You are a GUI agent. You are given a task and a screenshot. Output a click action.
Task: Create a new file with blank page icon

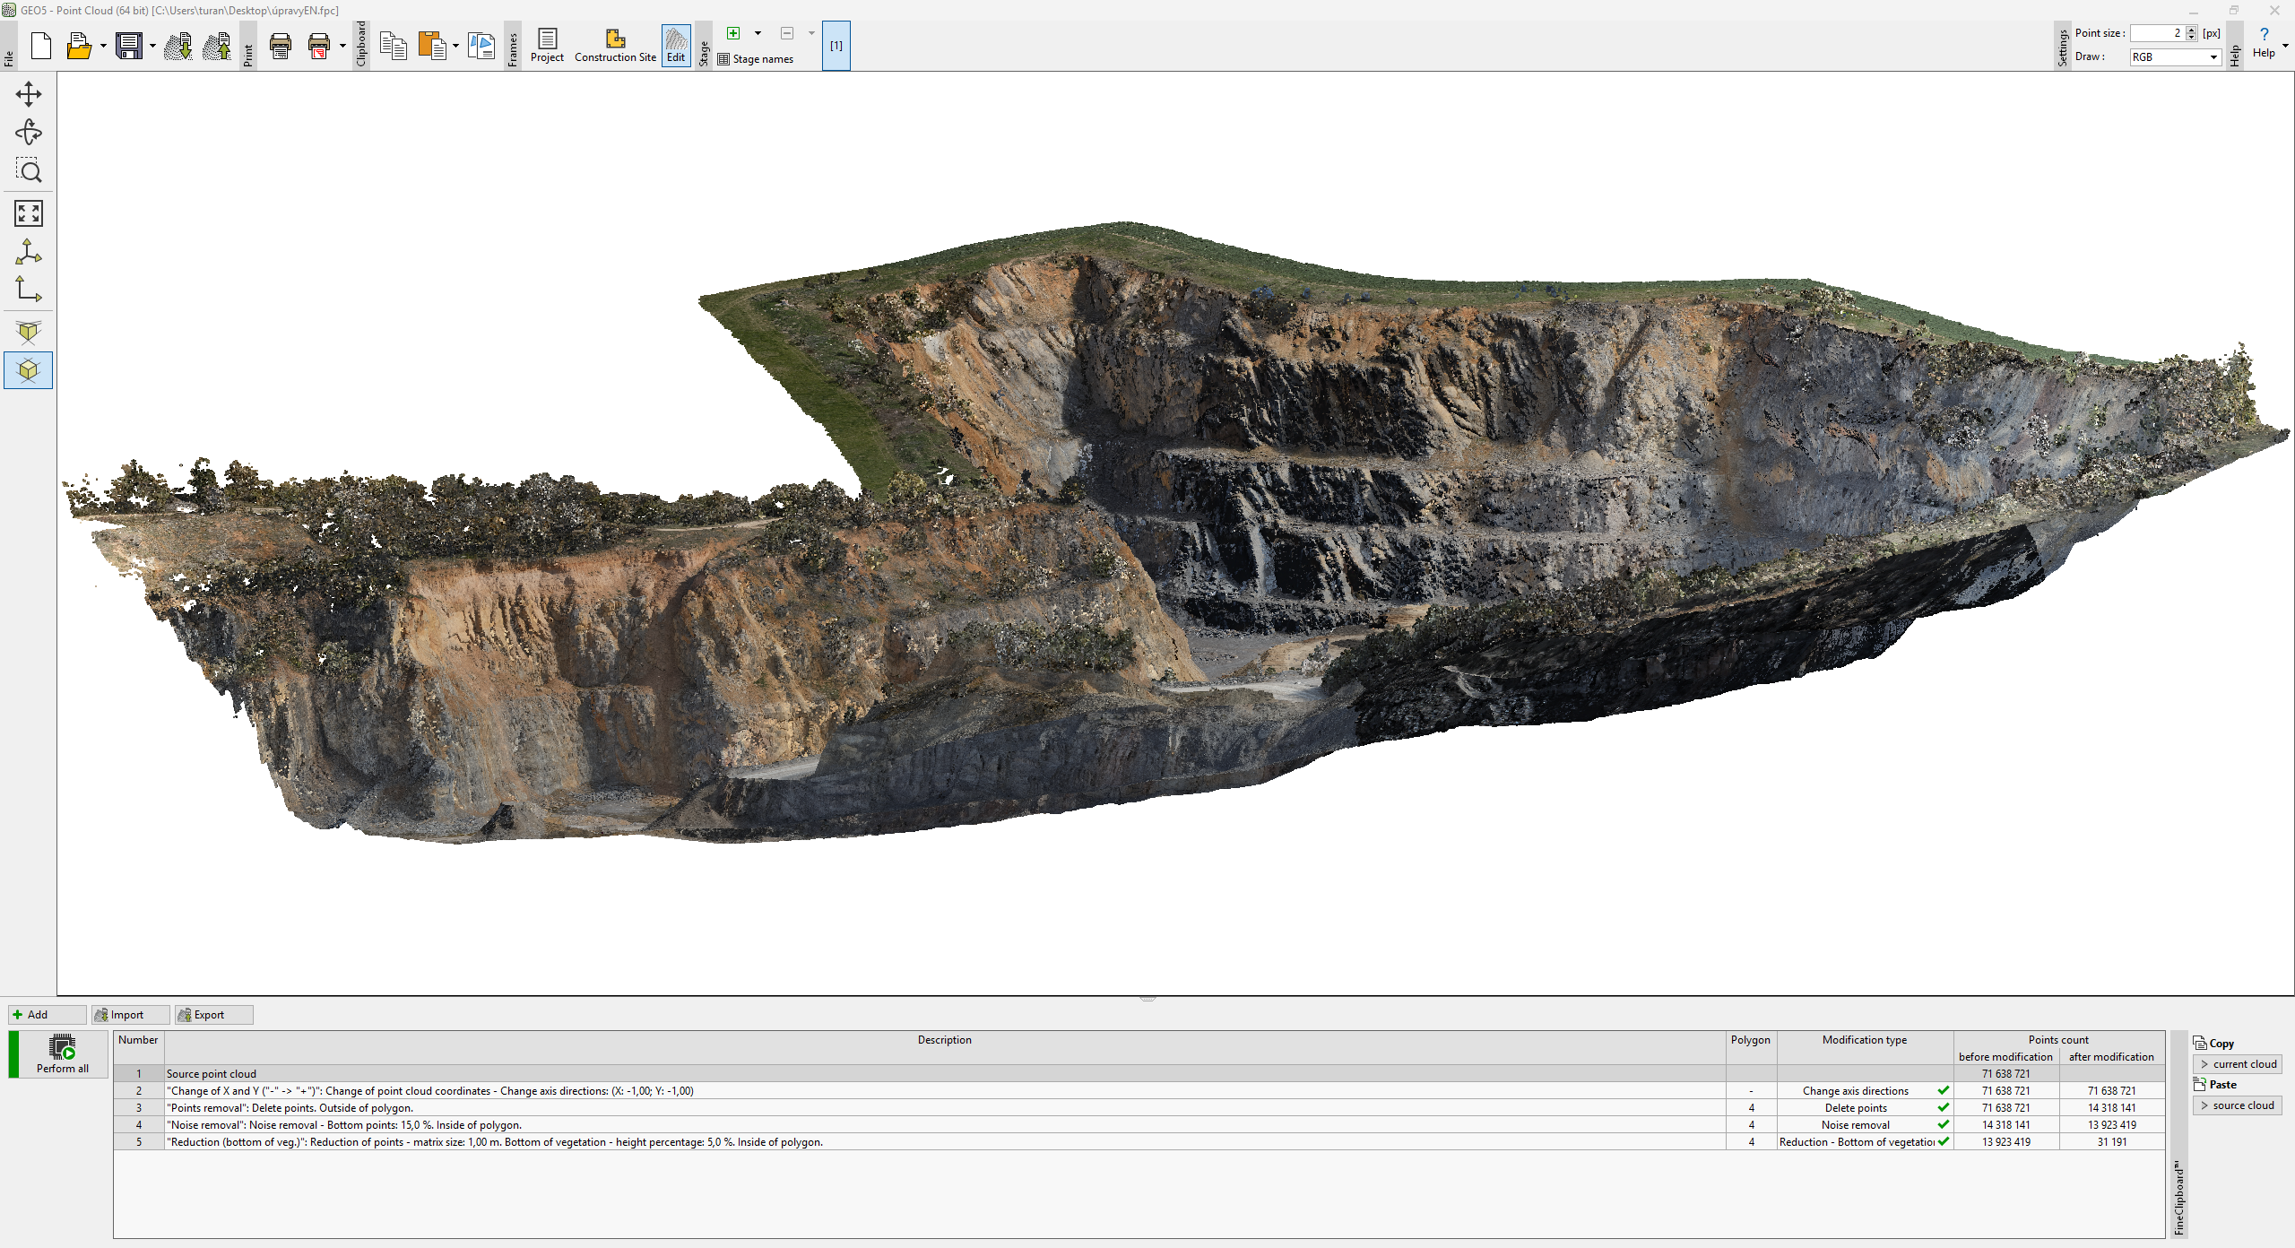[x=41, y=46]
